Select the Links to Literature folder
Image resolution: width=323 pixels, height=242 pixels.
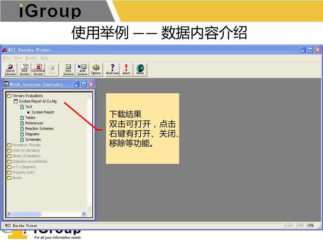coord(26,150)
